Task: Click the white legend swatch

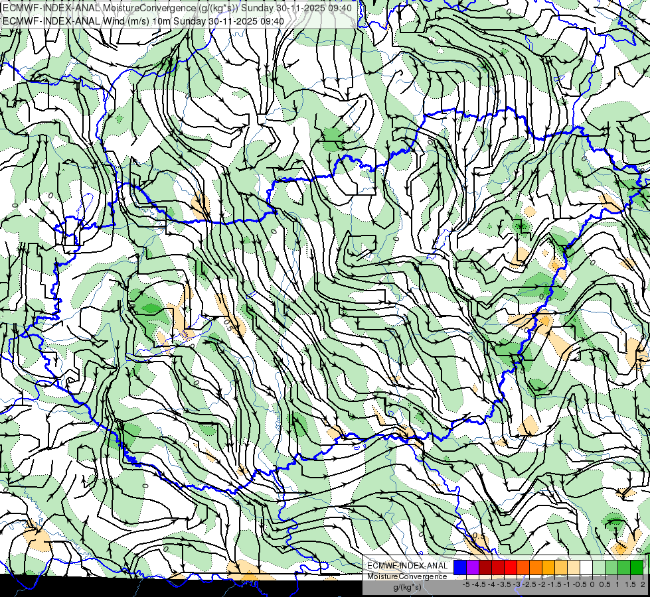Action: click(586, 568)
